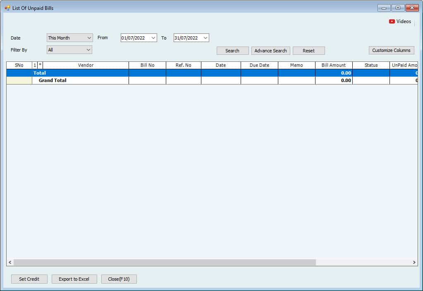Viewport: 423px width, 291px height.
Task: Minimize the List Of Unpaid Bills window
Action: click(x=384, y=8)
